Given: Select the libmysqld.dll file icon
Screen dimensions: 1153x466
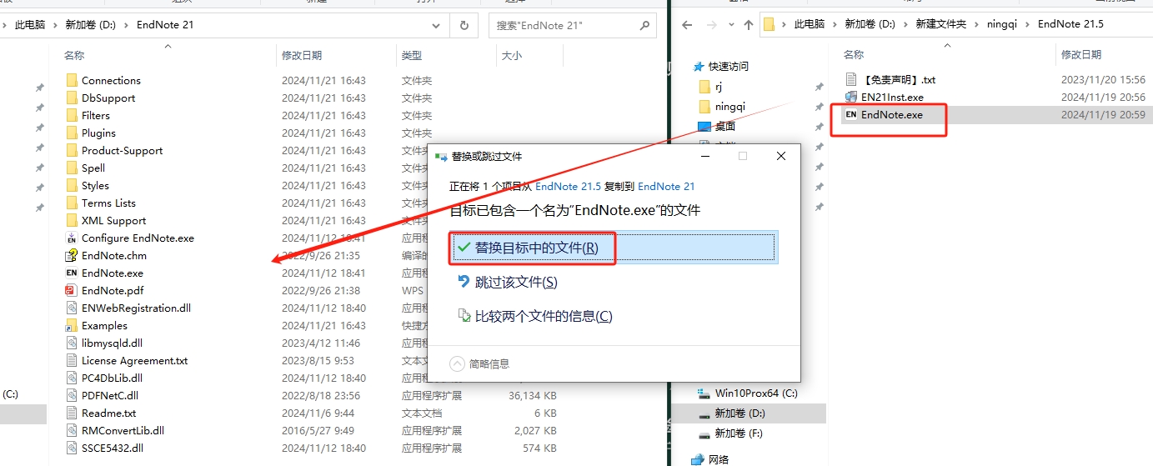Looking at the screenshot, I should 72,343.
